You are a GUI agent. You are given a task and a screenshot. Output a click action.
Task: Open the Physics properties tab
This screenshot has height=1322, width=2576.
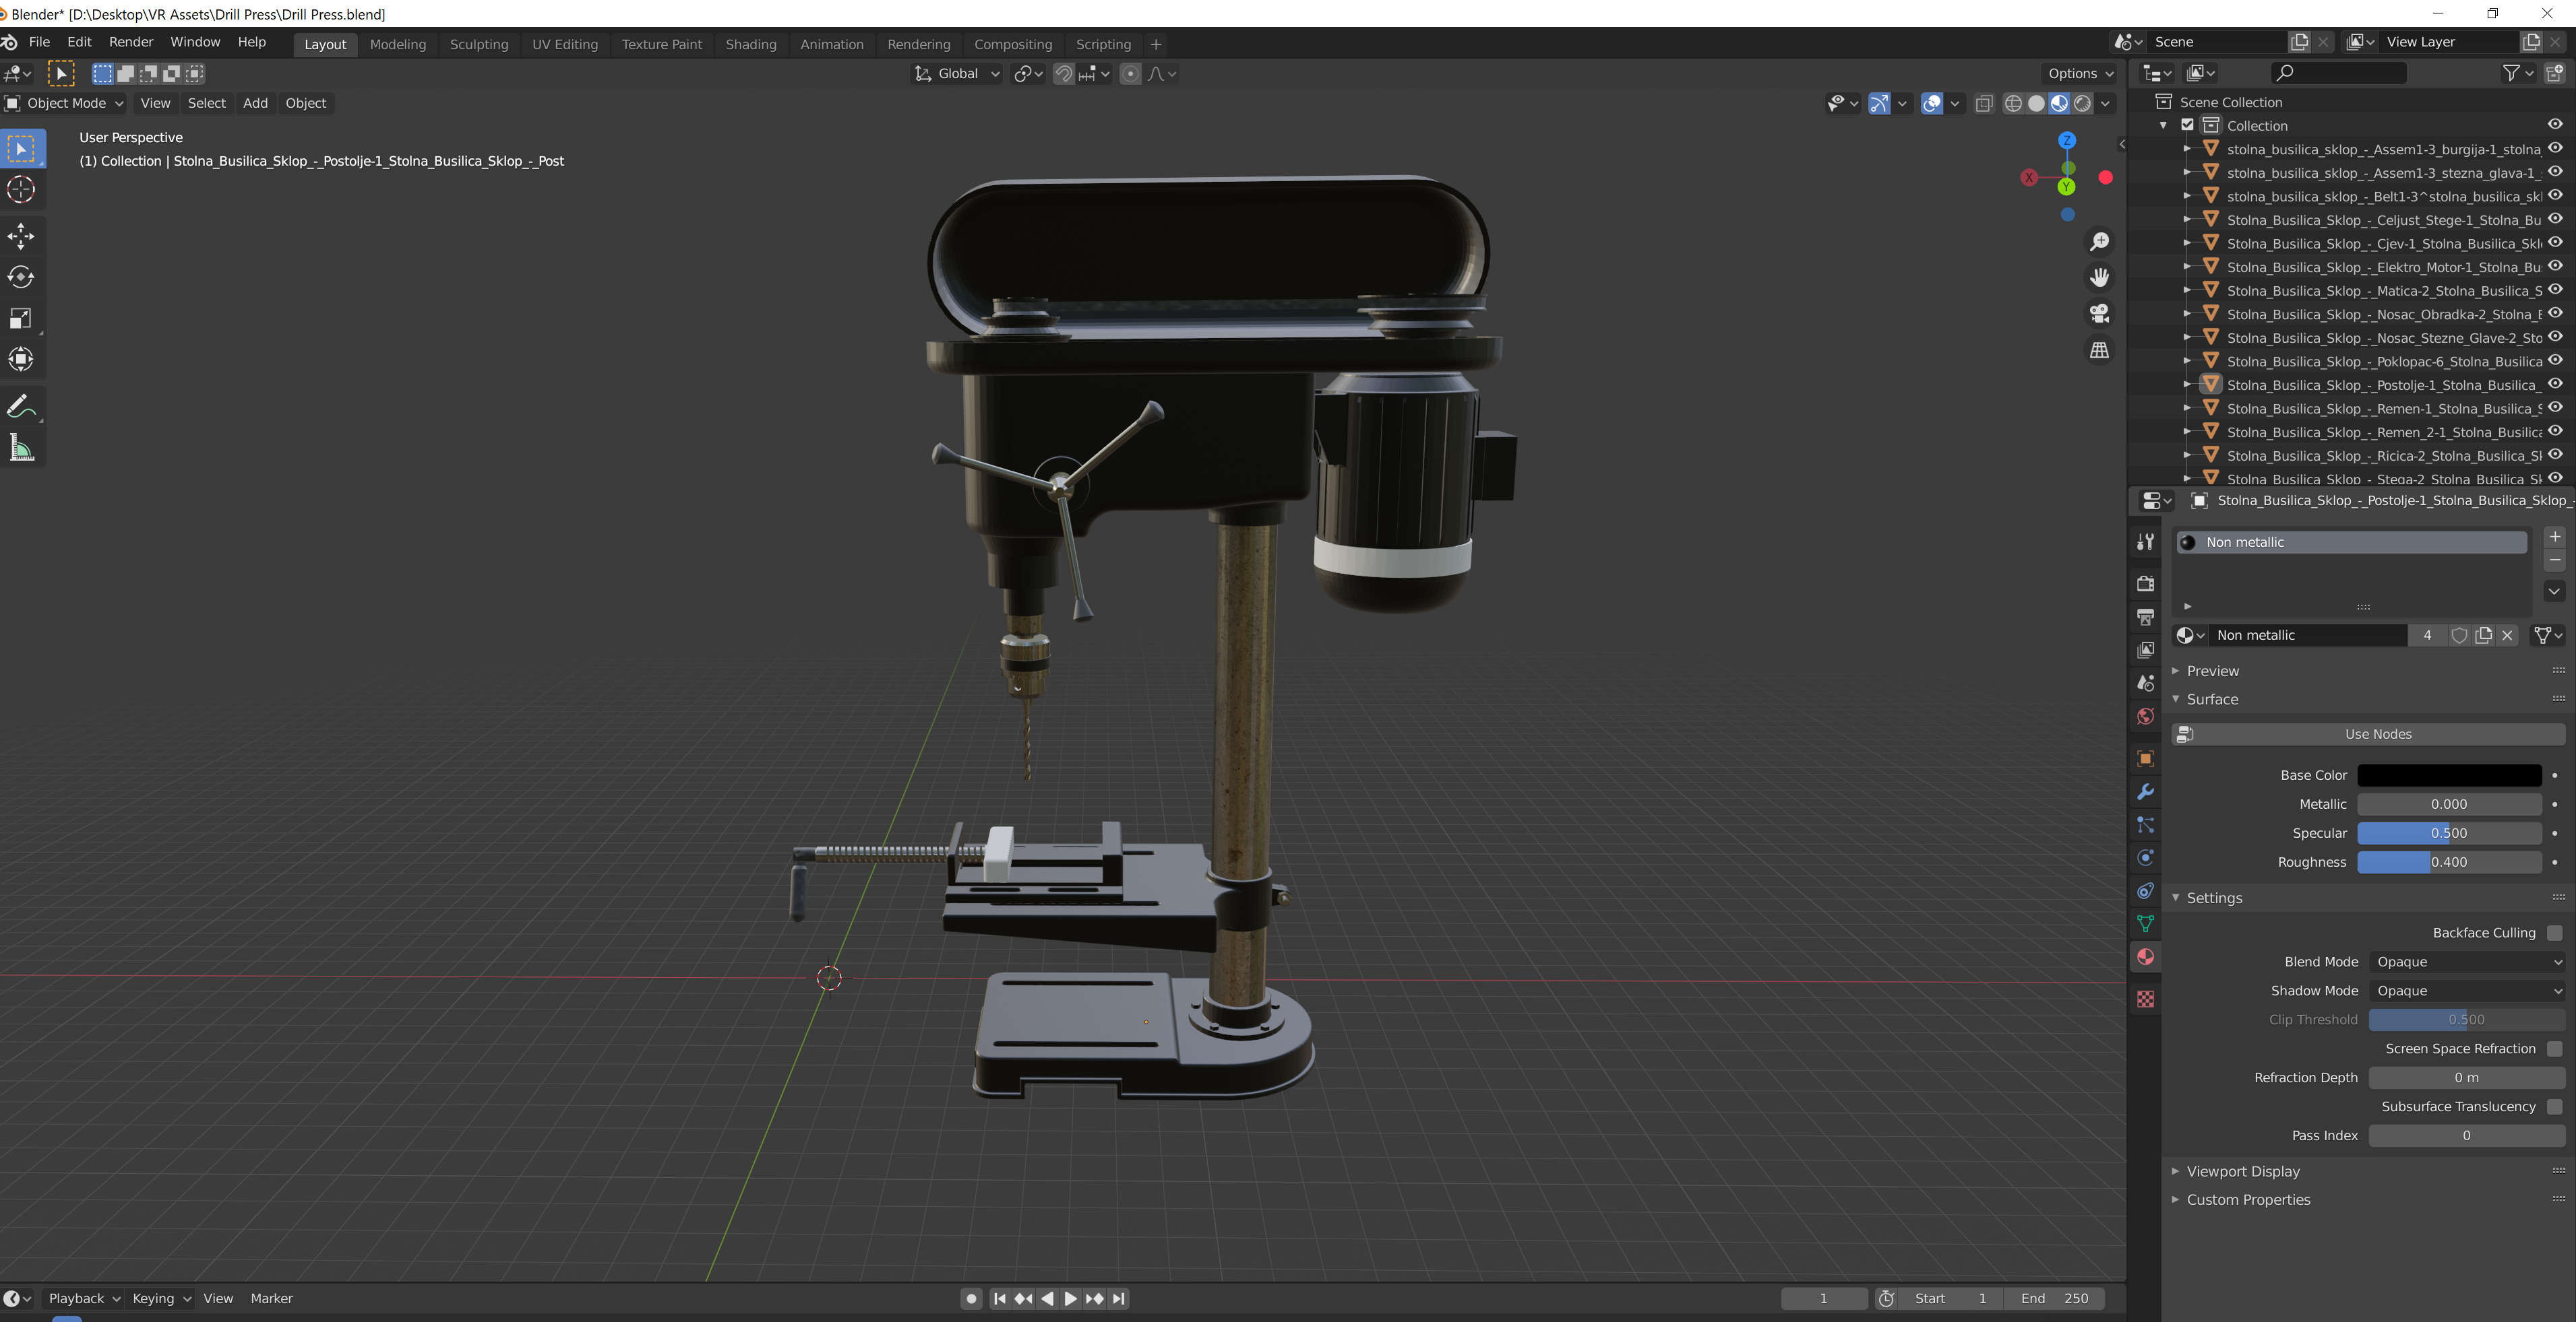[x=2145, y=857]
